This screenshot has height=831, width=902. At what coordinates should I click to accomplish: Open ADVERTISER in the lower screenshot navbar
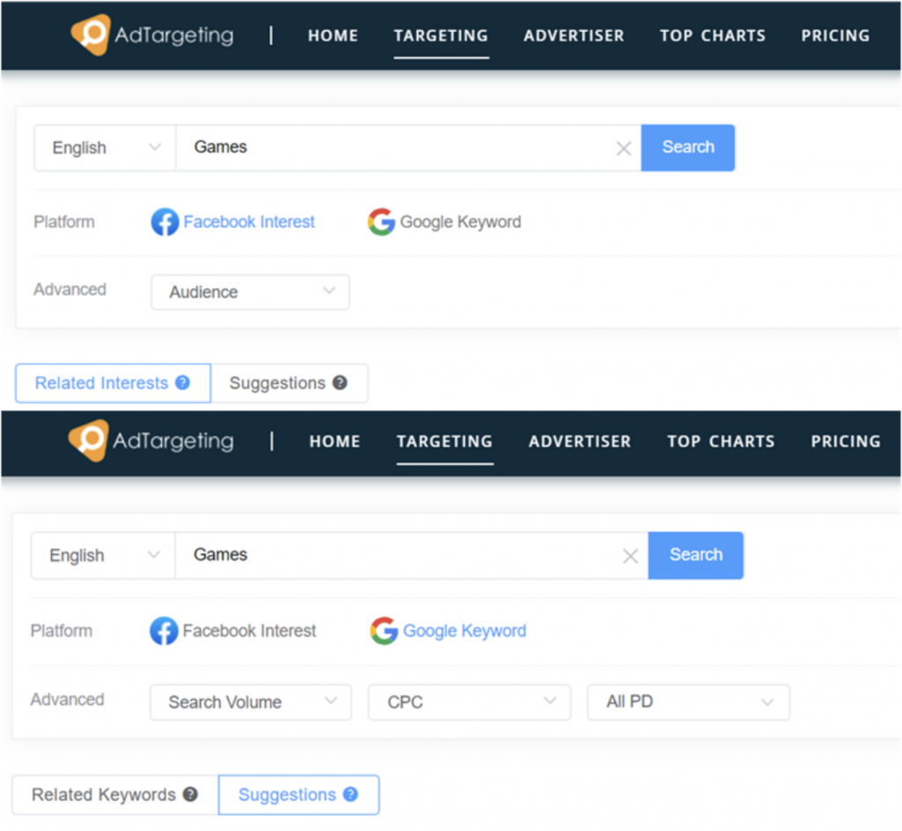pos(580,441)
